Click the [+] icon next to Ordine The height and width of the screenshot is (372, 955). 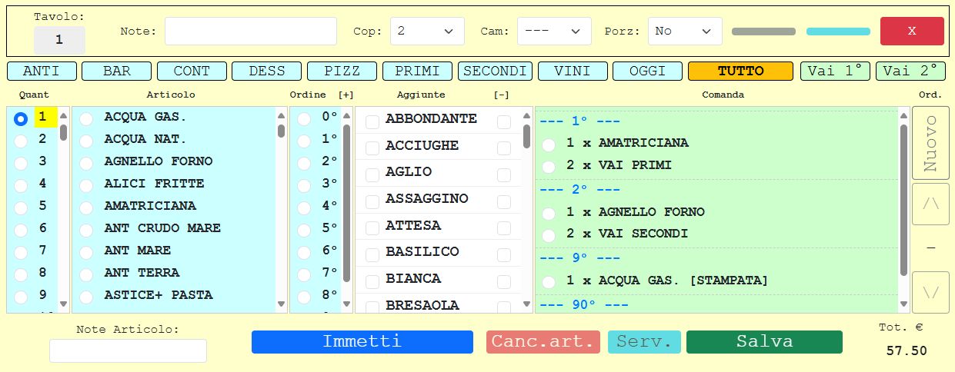(x=346, y=95)
